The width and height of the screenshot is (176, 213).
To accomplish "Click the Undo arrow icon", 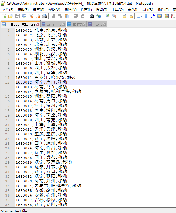I will pos(76,16).
